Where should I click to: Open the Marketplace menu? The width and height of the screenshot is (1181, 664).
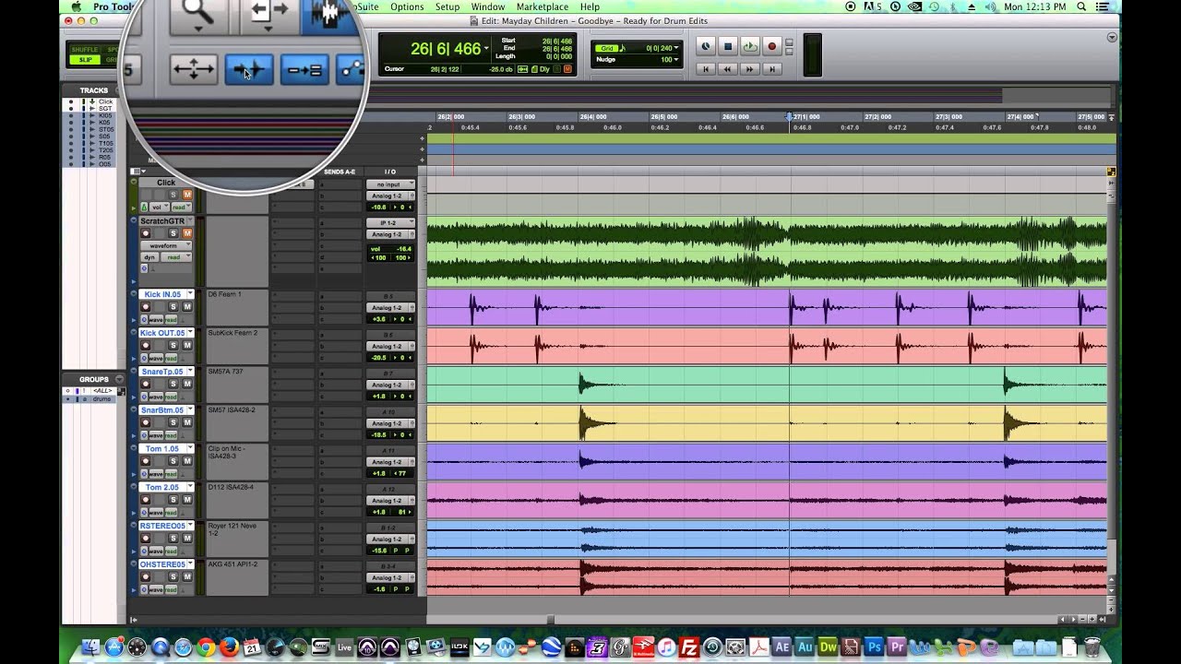coord(543,6)
